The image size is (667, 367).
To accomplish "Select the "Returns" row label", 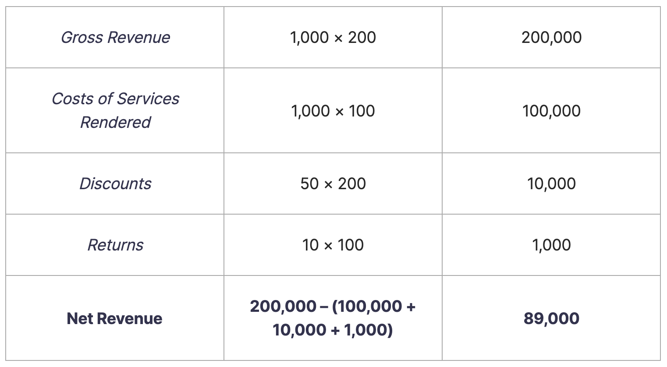I will click(115, 245).
